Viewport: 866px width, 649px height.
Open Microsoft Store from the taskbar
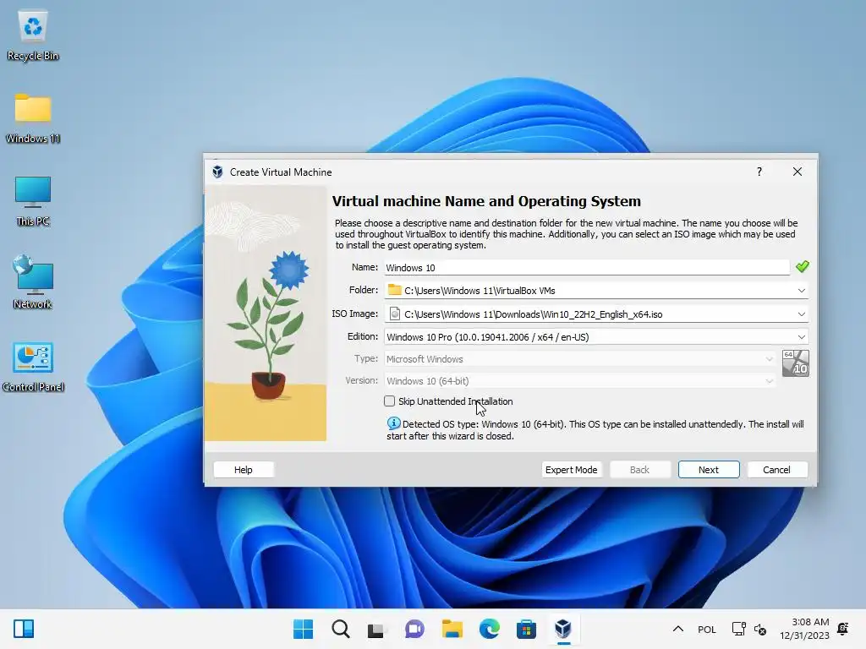[526, 629]
